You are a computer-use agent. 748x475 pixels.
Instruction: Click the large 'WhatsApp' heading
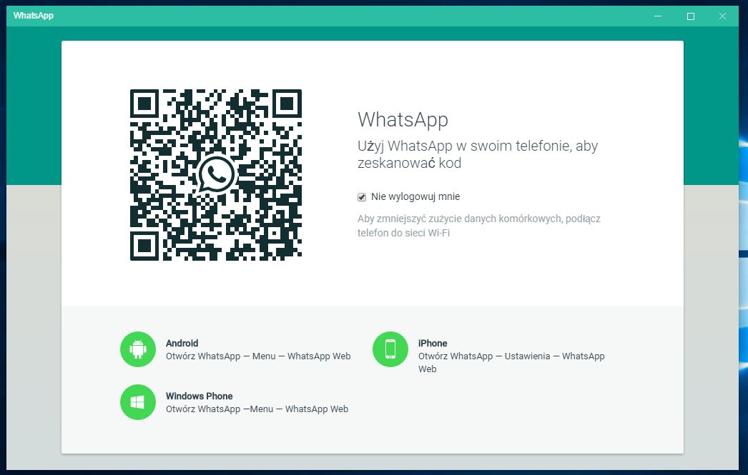[x=403, y=119]
